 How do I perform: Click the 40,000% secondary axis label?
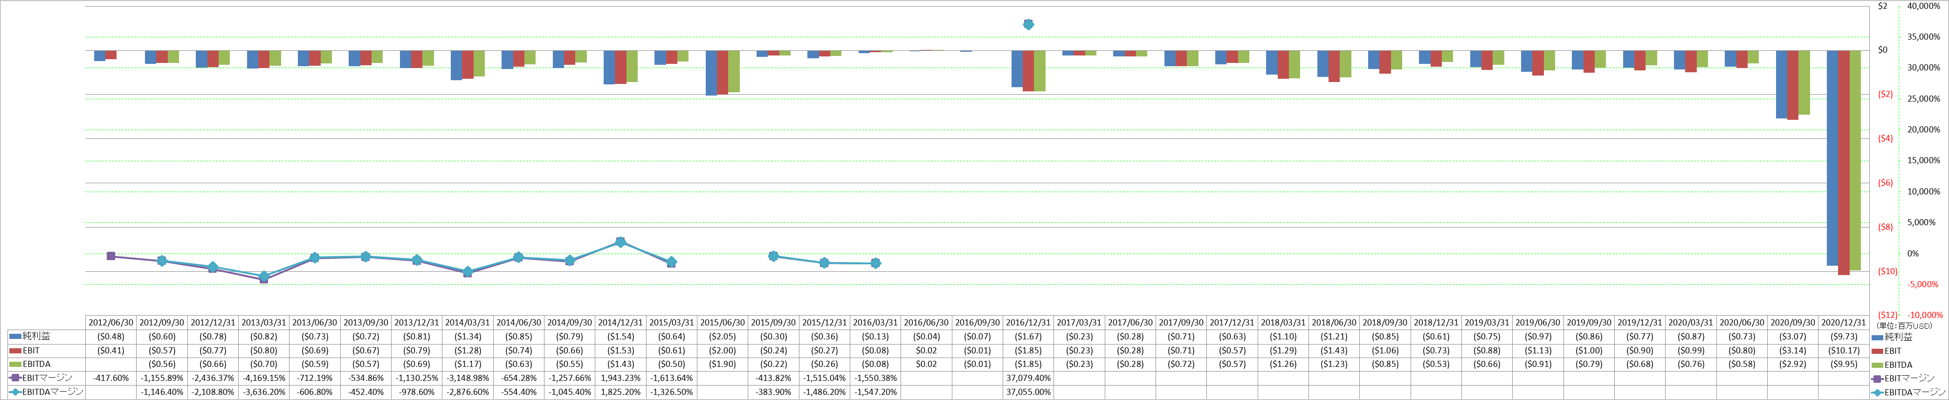point(1924,6)
